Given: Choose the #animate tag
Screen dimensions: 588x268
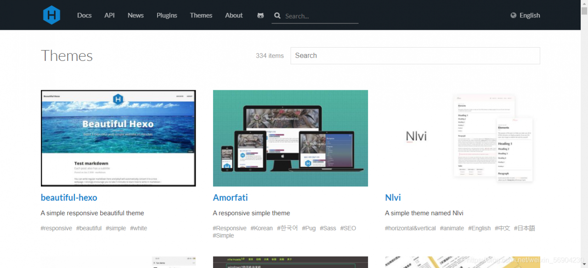Looking at the screenshot, I should click(452, 228).
